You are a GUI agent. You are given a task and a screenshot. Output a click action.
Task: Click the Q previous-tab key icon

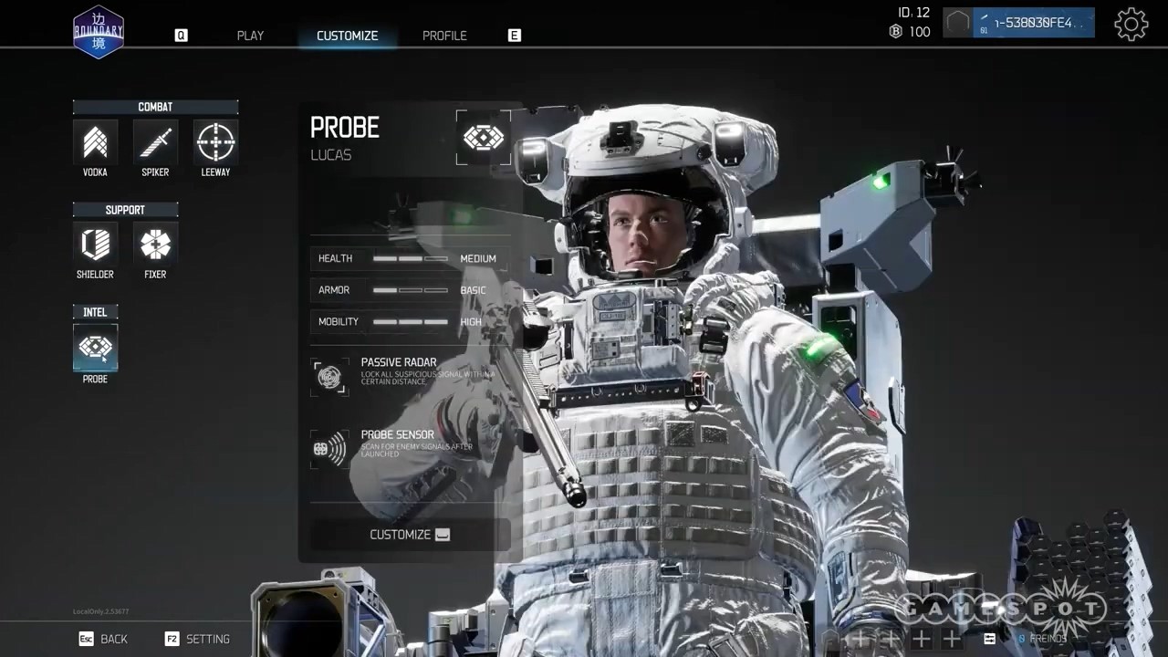(x=181, y=36)
